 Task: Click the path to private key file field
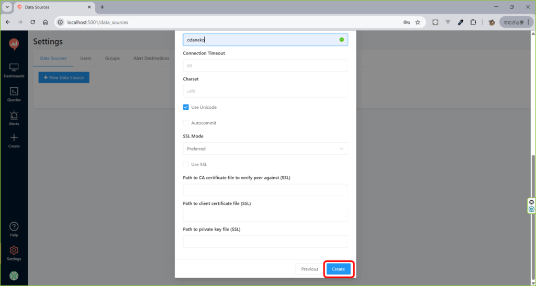265,241
